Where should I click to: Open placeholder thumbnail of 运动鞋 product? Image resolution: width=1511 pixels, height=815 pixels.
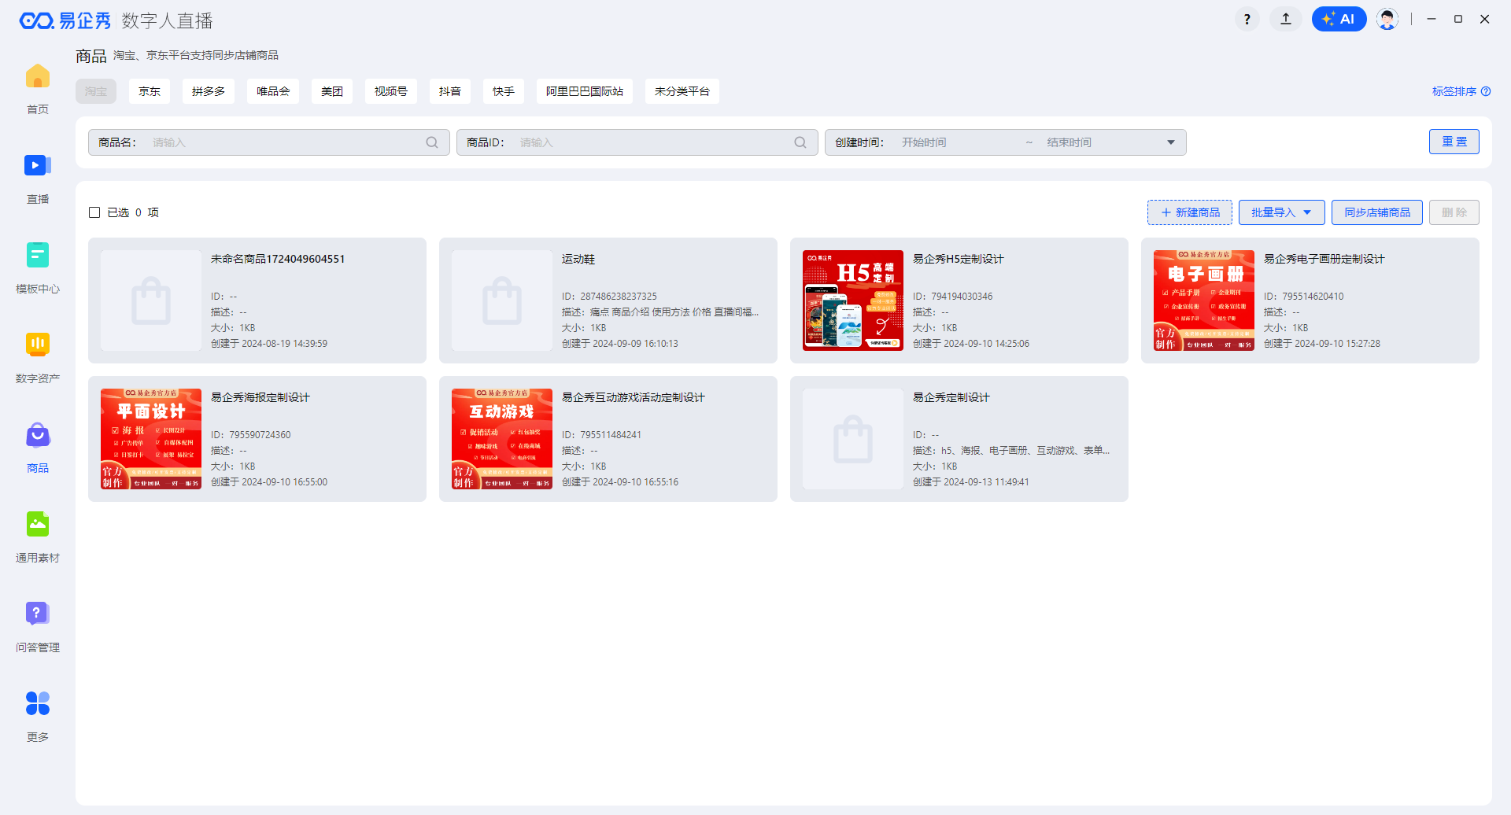tap(502, 301)
